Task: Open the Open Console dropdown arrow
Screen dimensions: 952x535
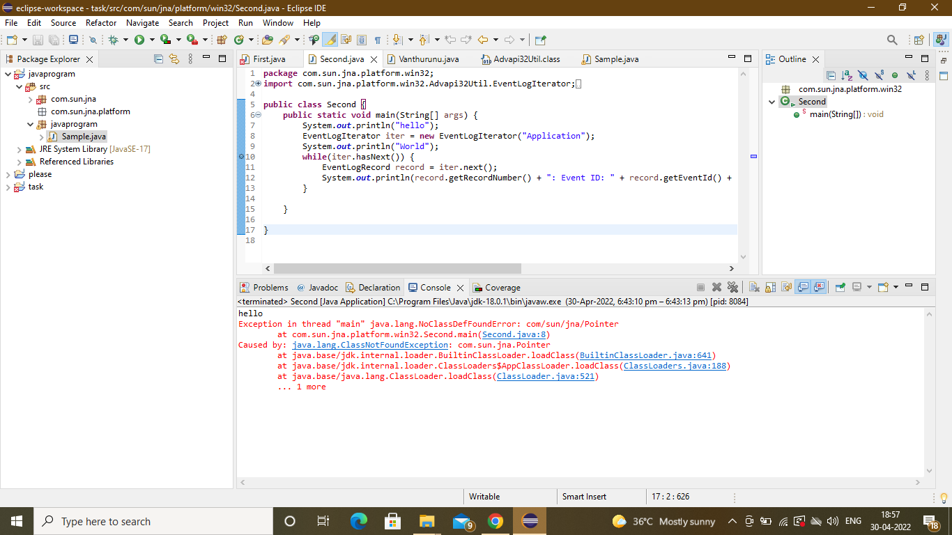Action: pyautogui.click(x=896, y=287)
